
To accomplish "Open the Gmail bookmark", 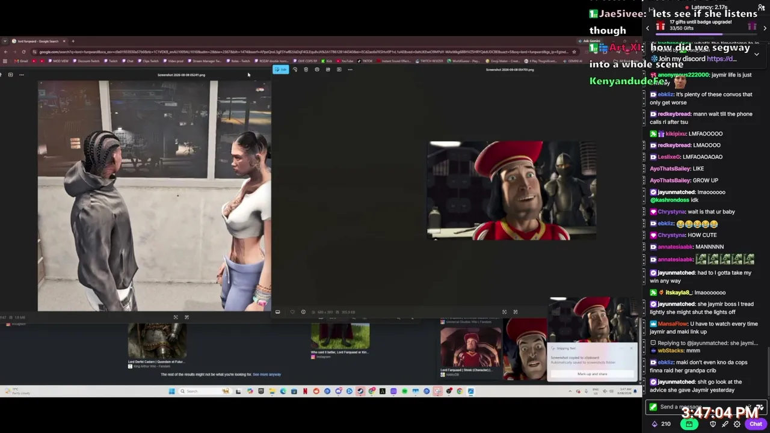I will pos(21,61).
